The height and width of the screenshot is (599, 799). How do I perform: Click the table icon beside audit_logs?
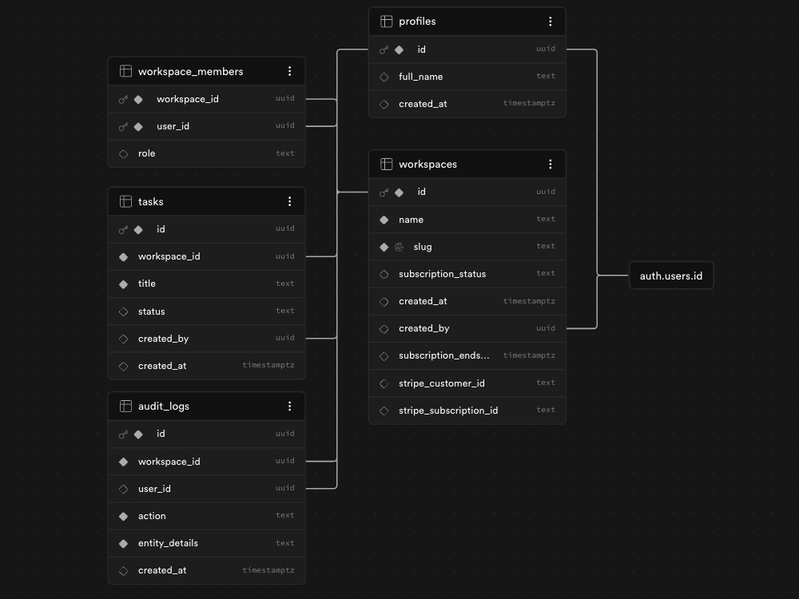pyautogui.click(x=125, y=406)
